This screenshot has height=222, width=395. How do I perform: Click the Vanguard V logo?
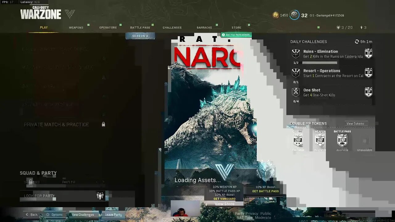(x=70, y=14)
